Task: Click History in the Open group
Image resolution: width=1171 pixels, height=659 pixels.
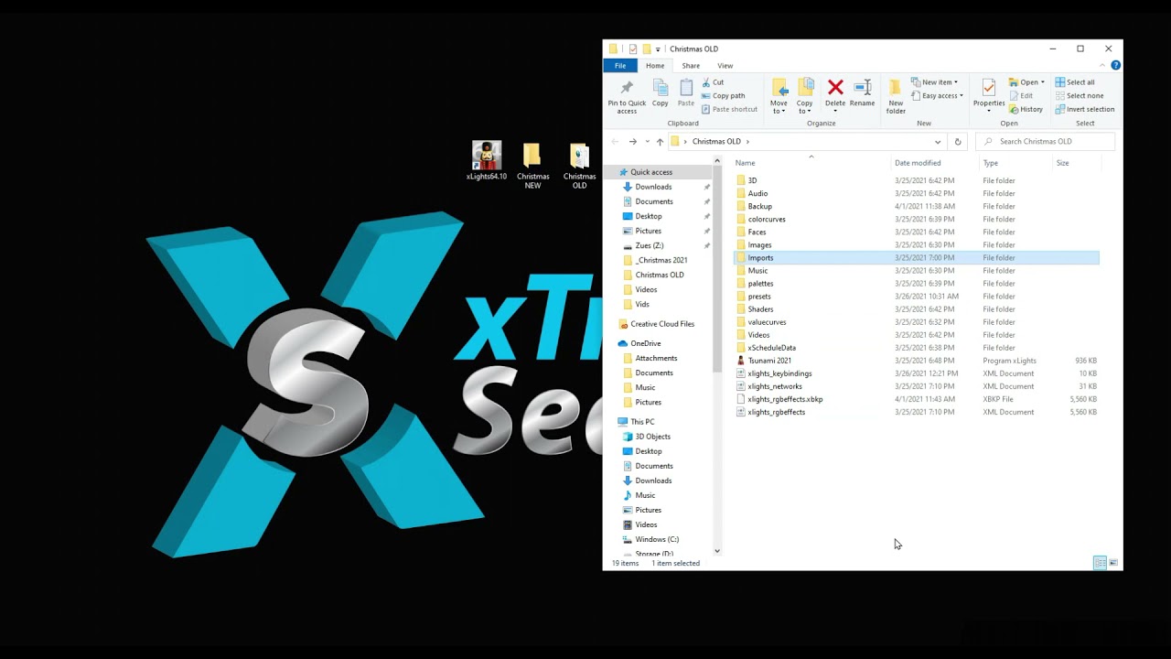Action: pos(1026,109)
